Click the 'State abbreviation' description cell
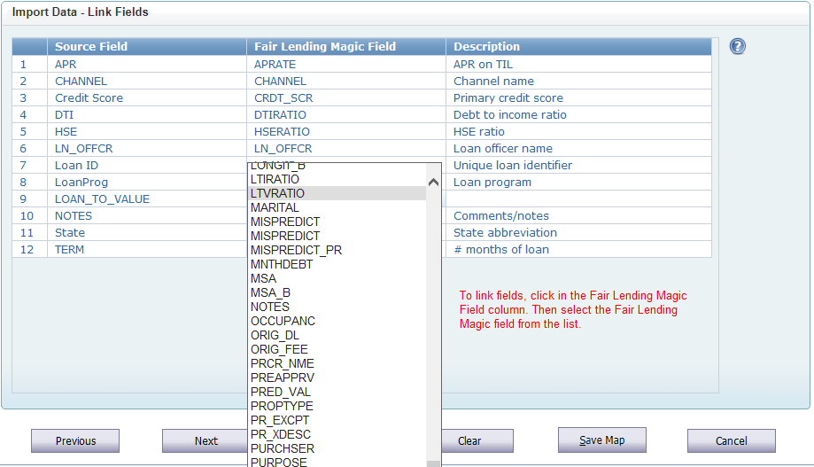Viewport: 814px width, 467px height. pos(578,233)
